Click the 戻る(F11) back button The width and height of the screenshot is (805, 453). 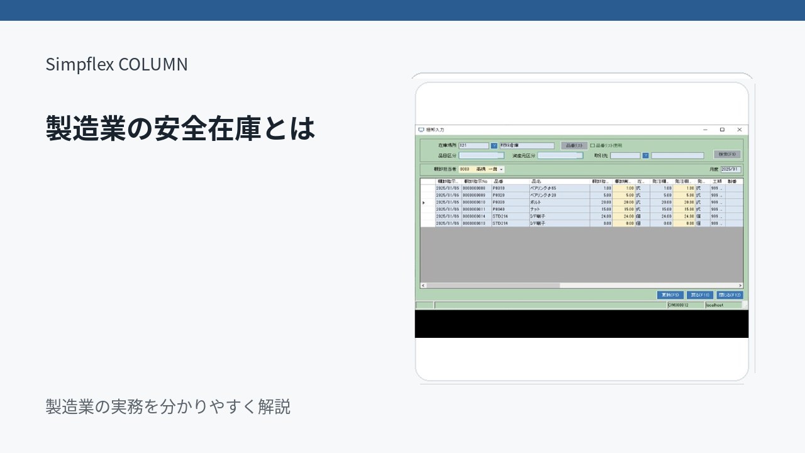[700, 294]
